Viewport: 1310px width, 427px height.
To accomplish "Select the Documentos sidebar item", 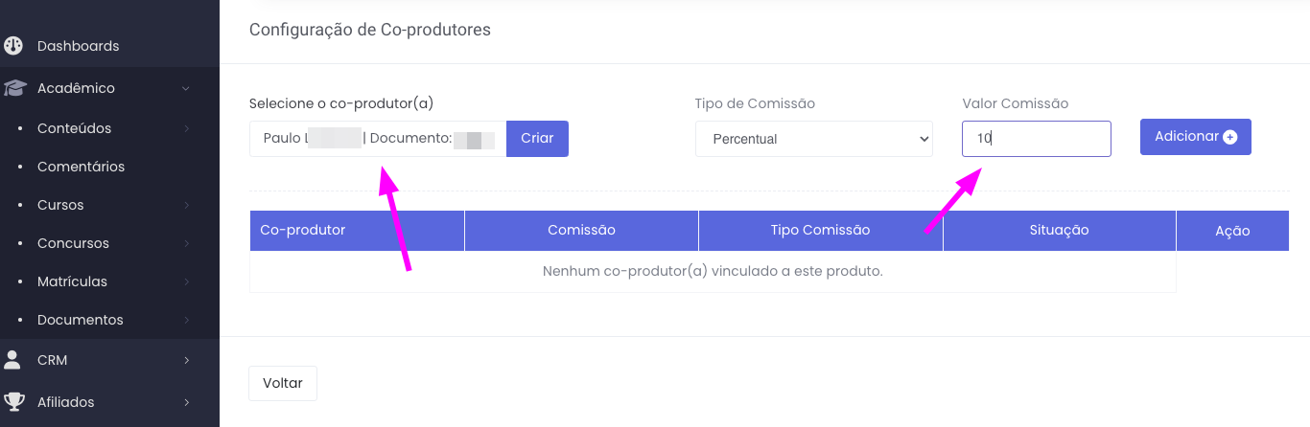I will 80,320.
